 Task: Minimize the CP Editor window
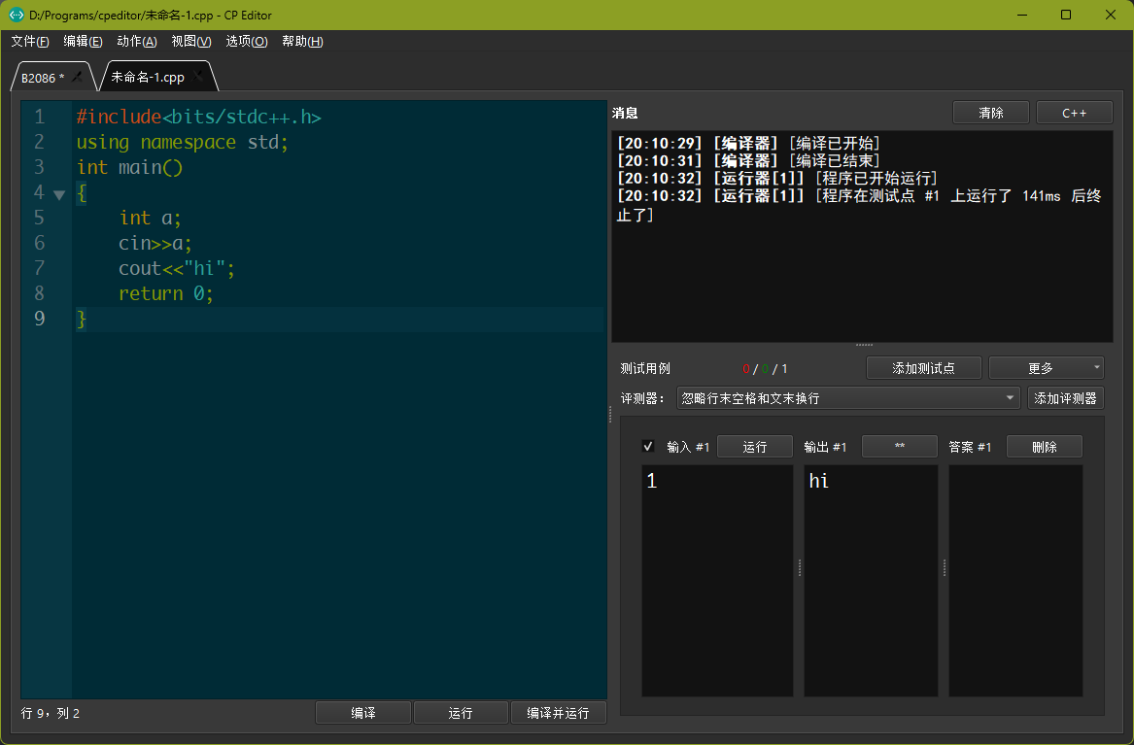coord(1022,15)
